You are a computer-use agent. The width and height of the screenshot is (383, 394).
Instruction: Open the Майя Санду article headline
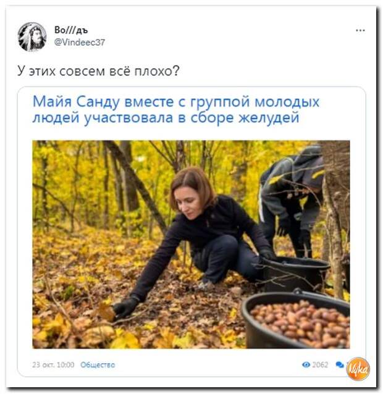(x=176, y=109)
